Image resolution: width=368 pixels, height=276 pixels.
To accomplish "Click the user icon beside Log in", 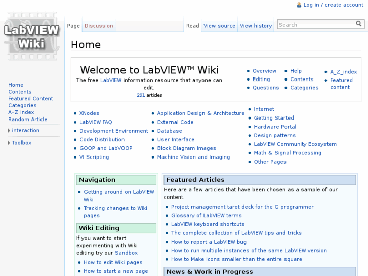I will click(299, 5).
